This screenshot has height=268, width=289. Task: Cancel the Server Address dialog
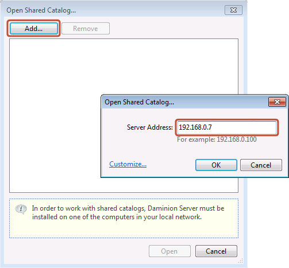(261, 165)
